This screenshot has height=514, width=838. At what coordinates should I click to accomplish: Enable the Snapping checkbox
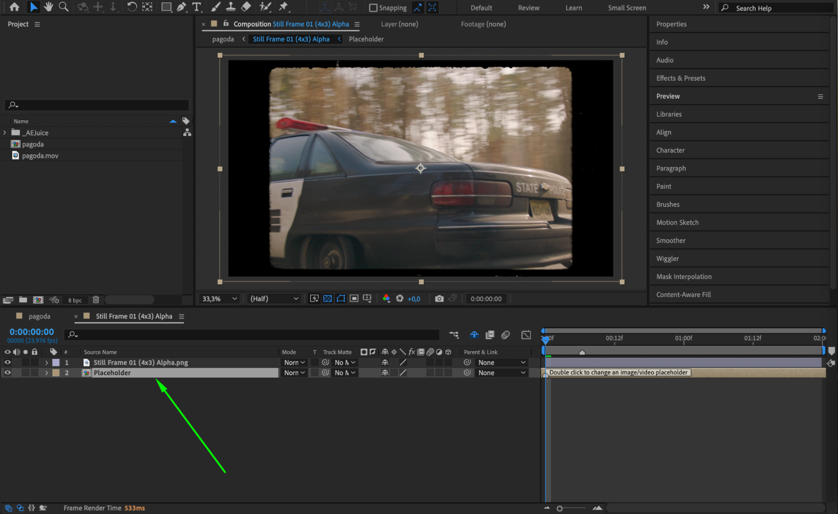[x=373, y=8]
